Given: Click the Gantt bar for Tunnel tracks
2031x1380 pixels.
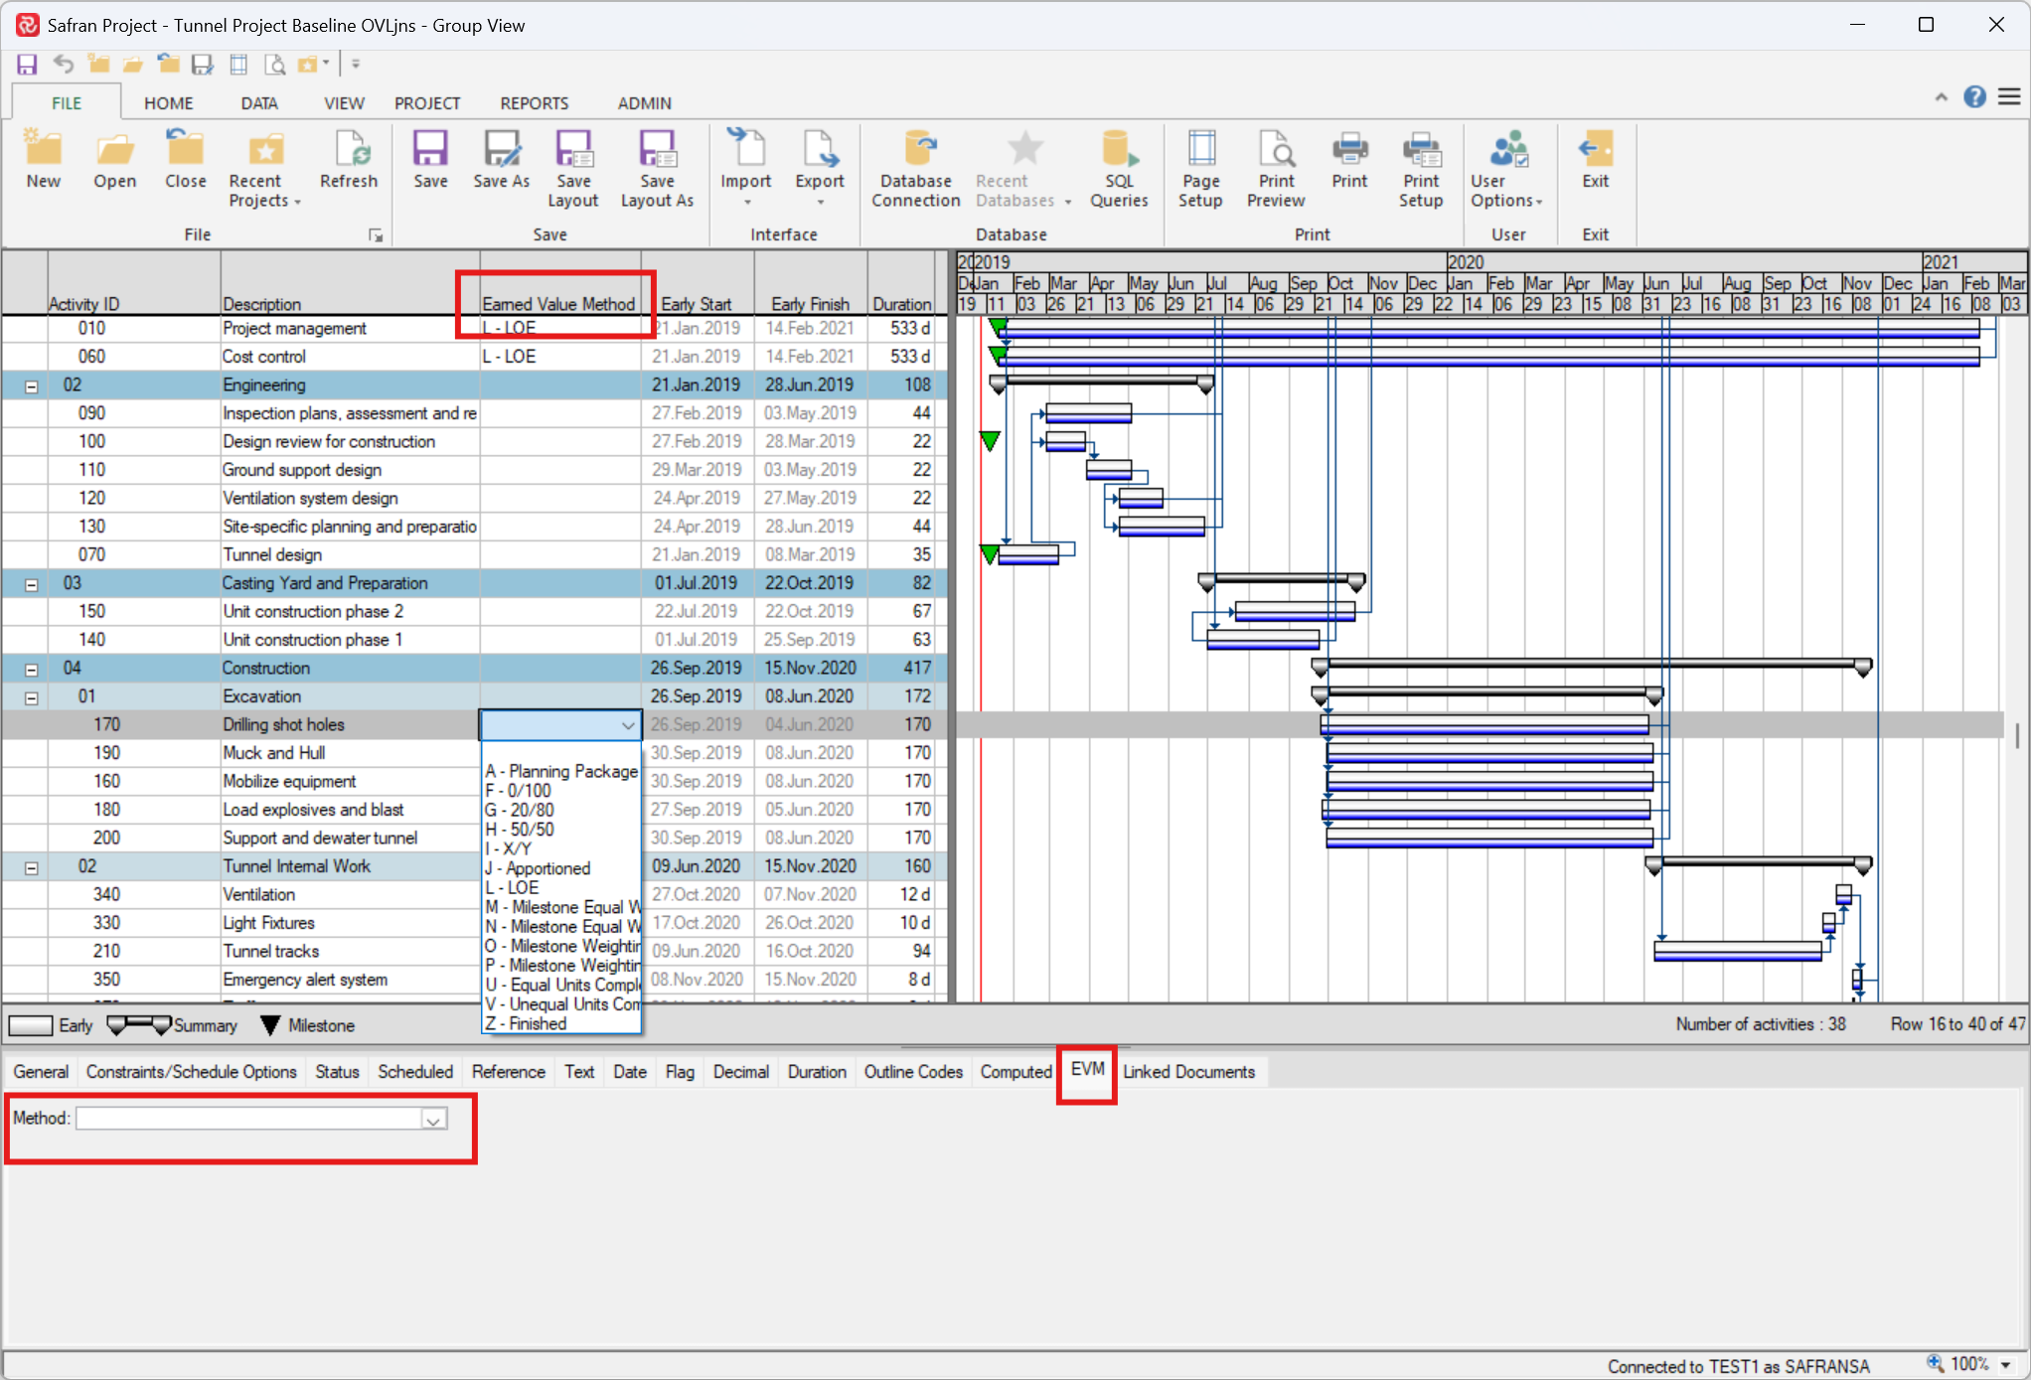Looking at the screenshot, I should click(x=1737, y=952).
